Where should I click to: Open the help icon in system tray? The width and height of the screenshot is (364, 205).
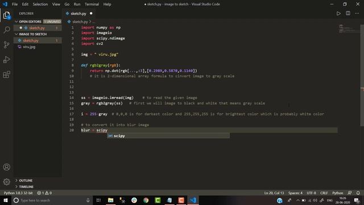[280, 200]
